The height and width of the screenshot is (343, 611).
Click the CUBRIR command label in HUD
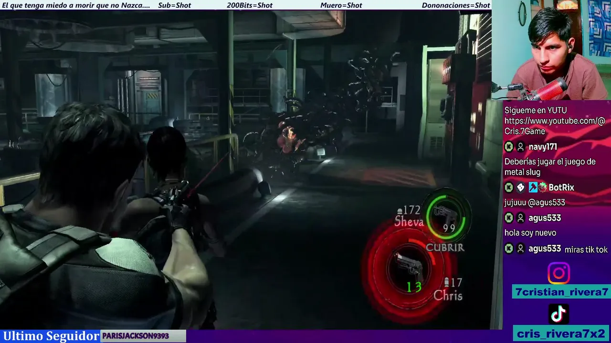(445, 247)
